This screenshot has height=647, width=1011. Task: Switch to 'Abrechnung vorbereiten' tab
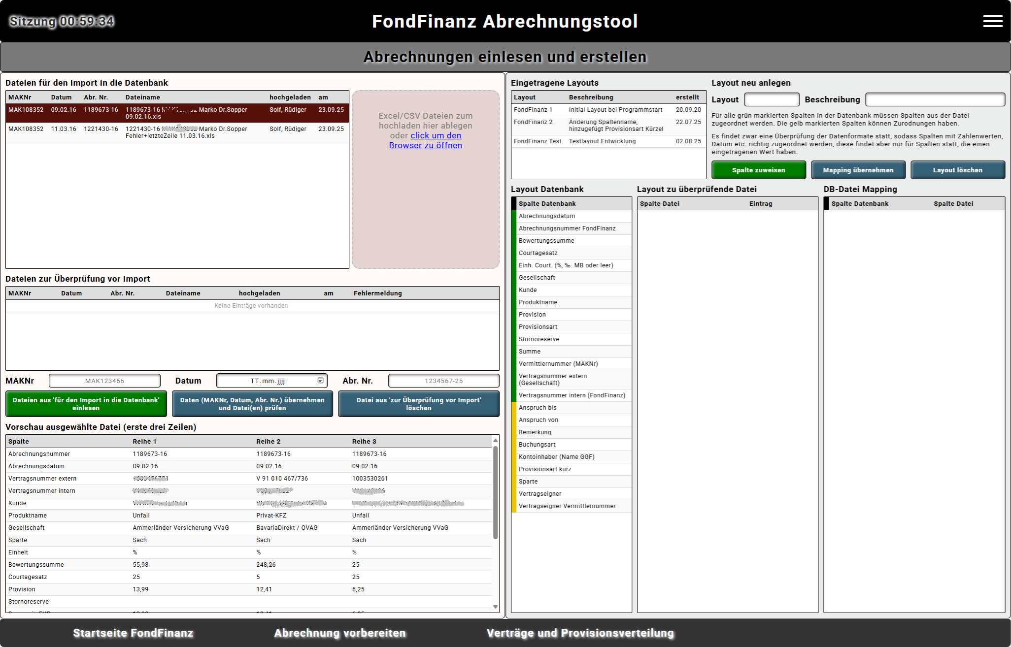340,633
